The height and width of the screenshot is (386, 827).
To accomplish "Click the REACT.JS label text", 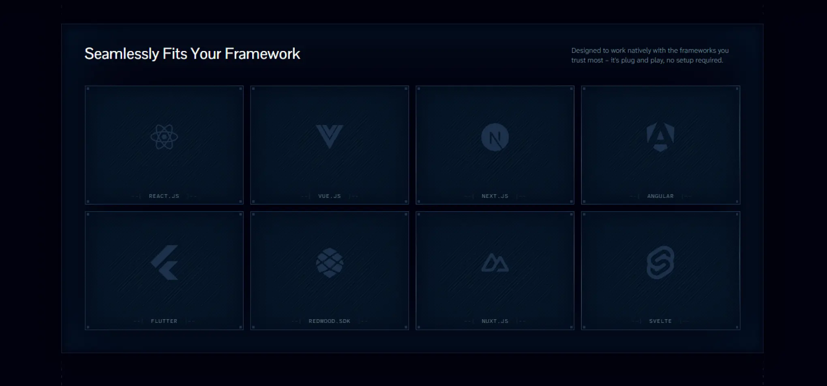I will (x=164, y=196).
